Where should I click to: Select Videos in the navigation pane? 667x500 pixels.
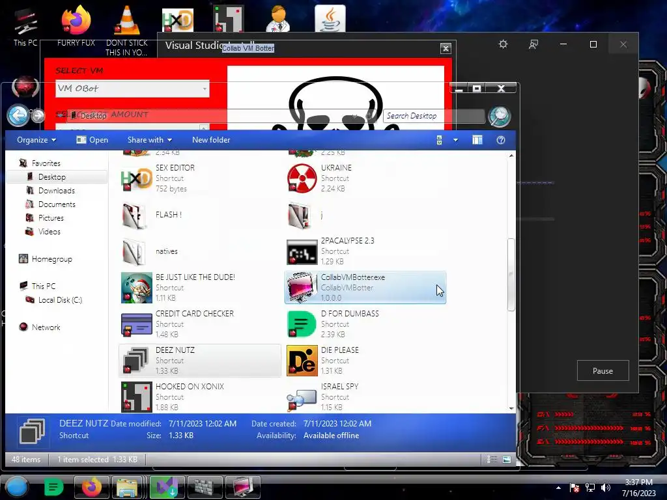(49, 231)
